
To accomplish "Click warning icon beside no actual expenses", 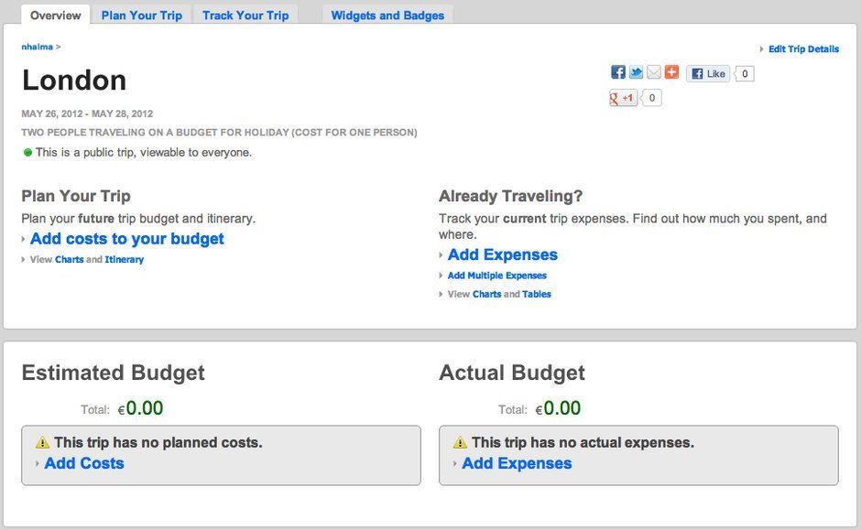I will tap(460, 442).
